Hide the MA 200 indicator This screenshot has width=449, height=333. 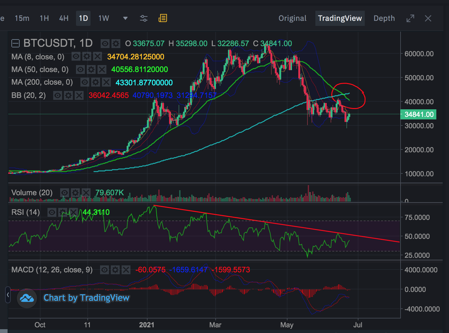tap(85, 82)
